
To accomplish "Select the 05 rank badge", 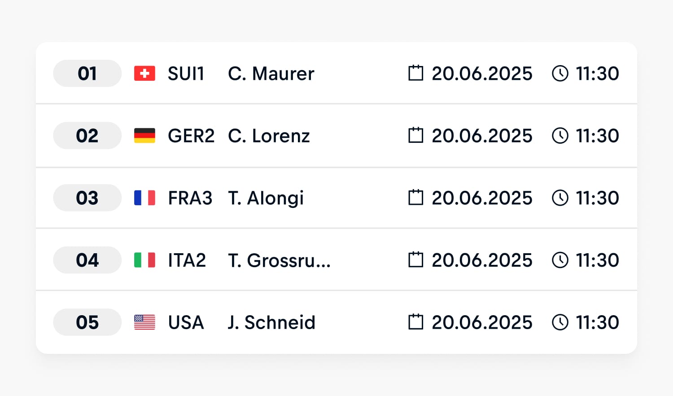I will pyautogui.click(x=87, y=322).
